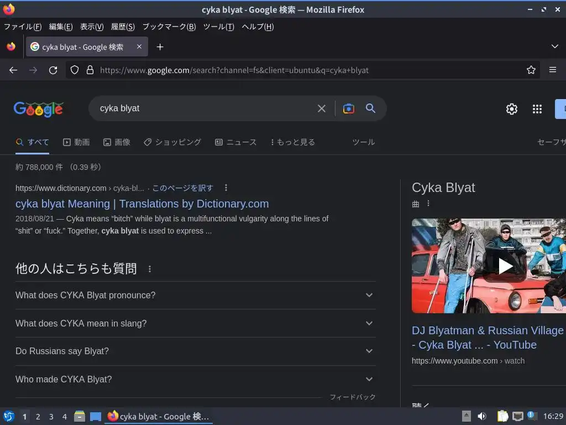Open the tracking protection shield icon

click(x=75, y=70)
